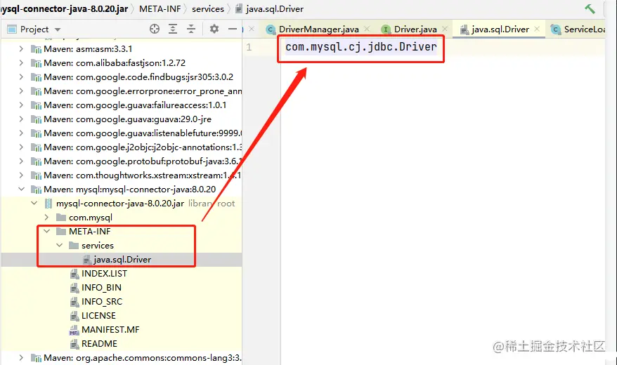This screenshot has height=365, width=617.
Task: Click the Collapse All icon in Project toolbar
Action: (191, 29)
